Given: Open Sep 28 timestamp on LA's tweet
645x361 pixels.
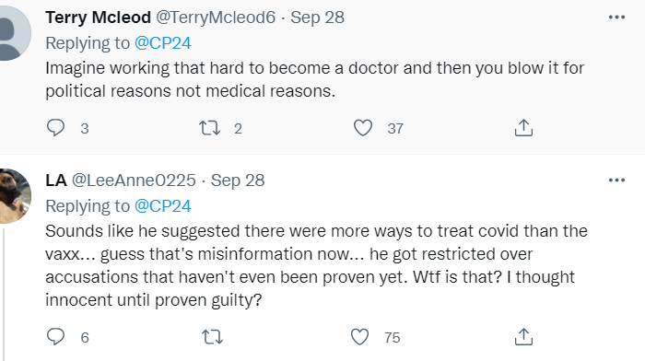Looking at the screenshot, I should (x=238, y=180).
